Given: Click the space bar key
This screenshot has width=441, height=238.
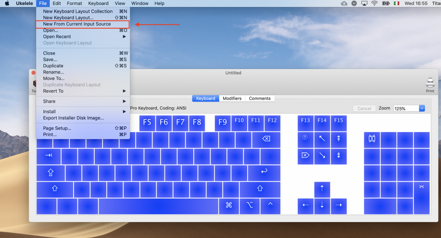Looking at the screenshot, I should click(x=158, y=207).
